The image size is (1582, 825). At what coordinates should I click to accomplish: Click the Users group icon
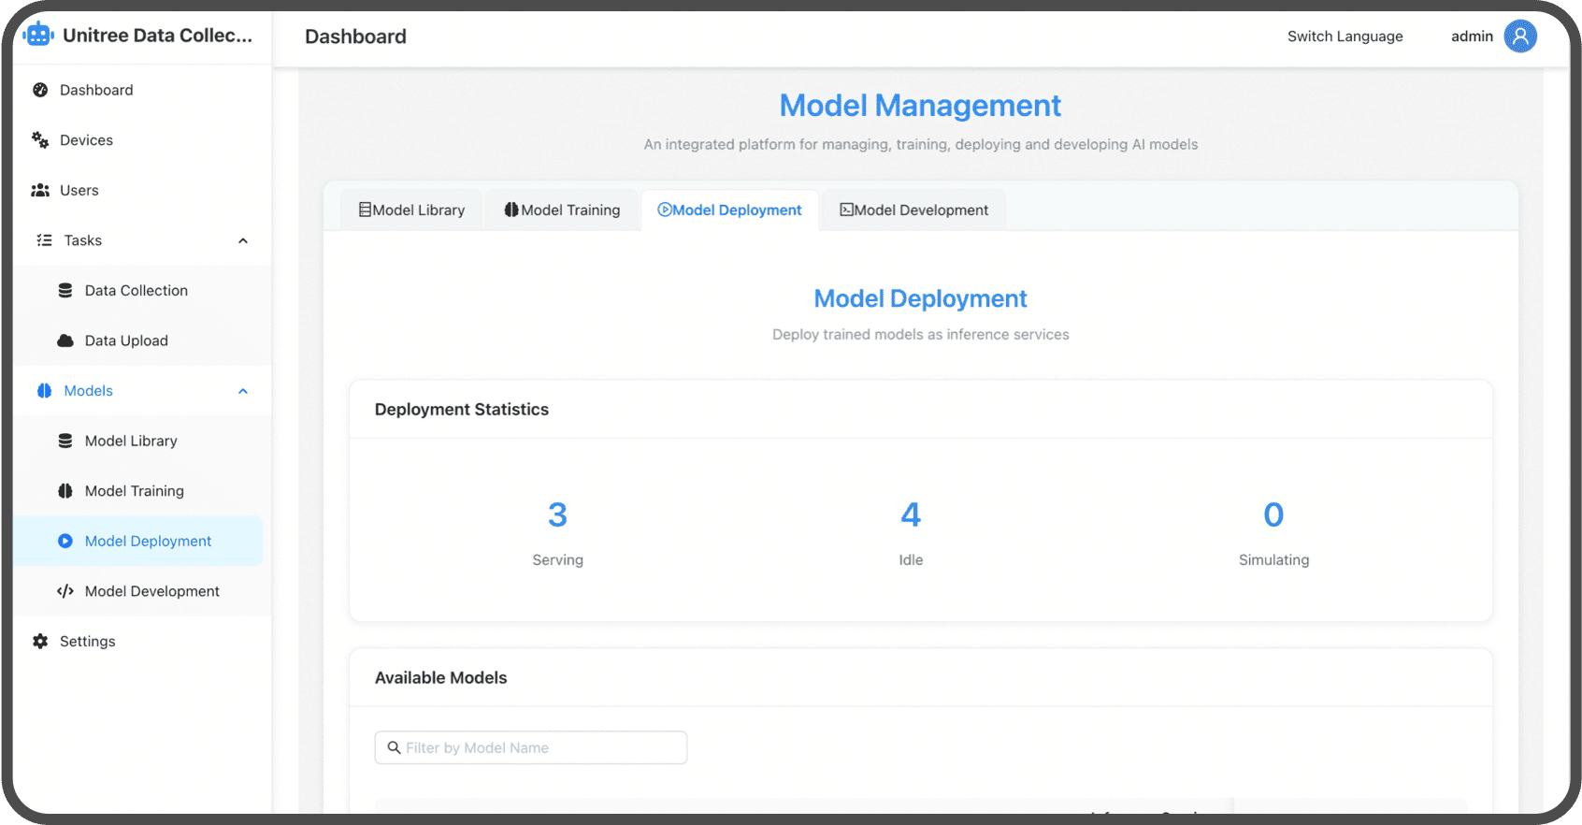tap(40, 190)
